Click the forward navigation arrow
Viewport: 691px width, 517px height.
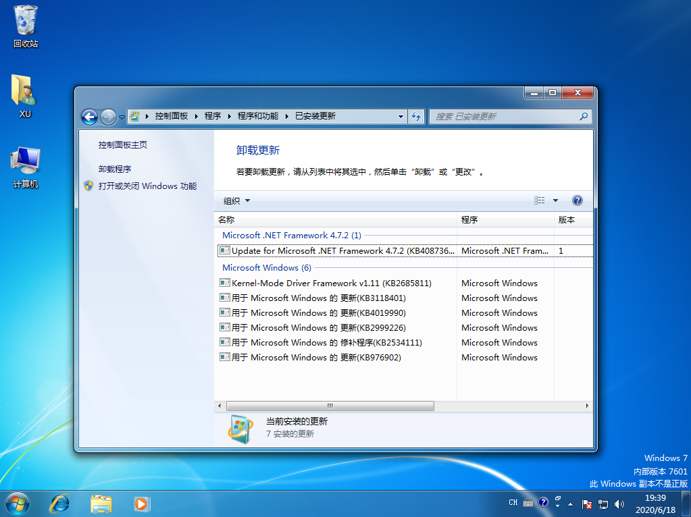108,116
